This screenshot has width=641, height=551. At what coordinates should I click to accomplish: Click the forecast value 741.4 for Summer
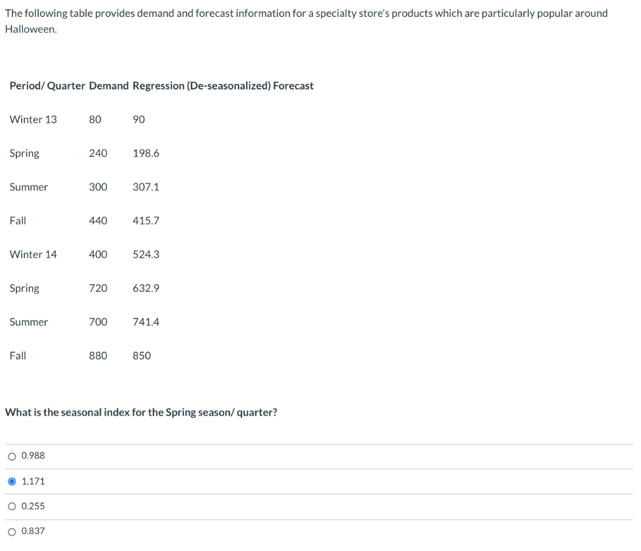click(x=145, y=322)
